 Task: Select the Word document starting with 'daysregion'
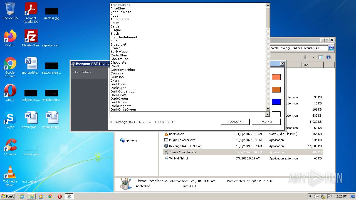pyautogui.click(x=31, y=120)
